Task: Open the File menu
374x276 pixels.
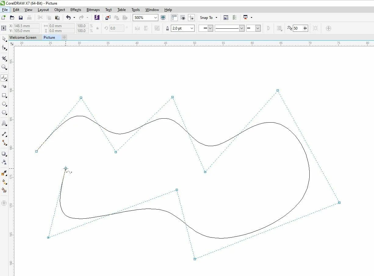Action: [x=5, y=10]
